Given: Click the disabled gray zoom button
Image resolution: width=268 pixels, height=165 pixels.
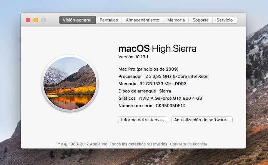Looking at the screenshot, I should pos(43,20).
